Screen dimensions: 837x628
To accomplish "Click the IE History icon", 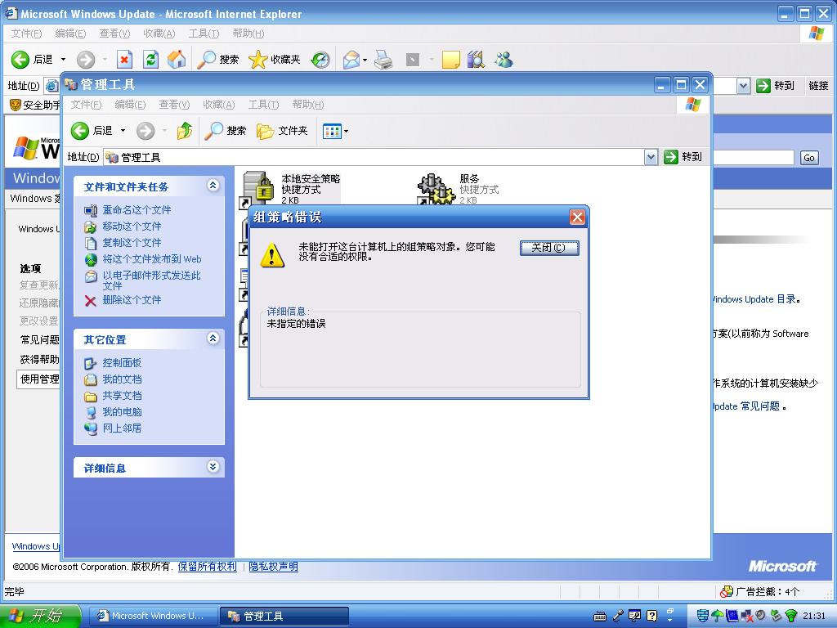I will coord(320,59).
